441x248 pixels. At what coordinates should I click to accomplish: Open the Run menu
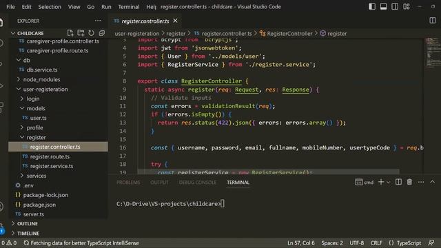(x=106, y=7)
